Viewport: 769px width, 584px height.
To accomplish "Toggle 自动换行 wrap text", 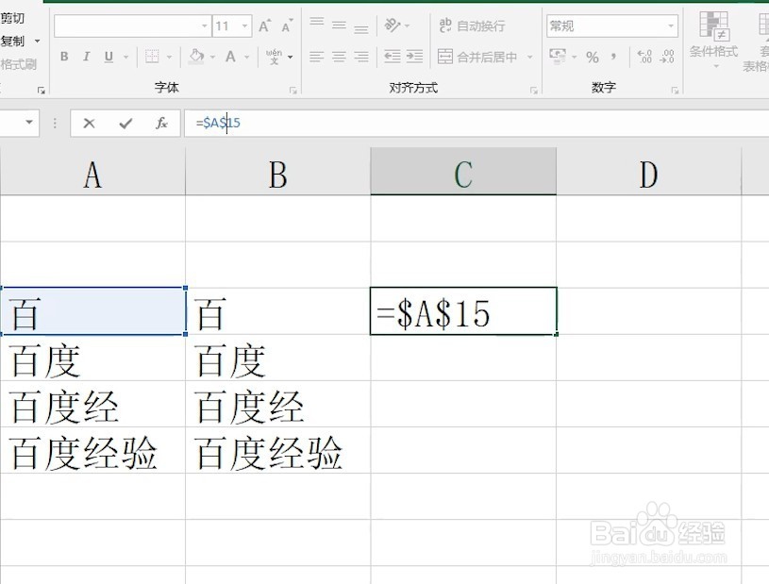I will coord(472,25).
